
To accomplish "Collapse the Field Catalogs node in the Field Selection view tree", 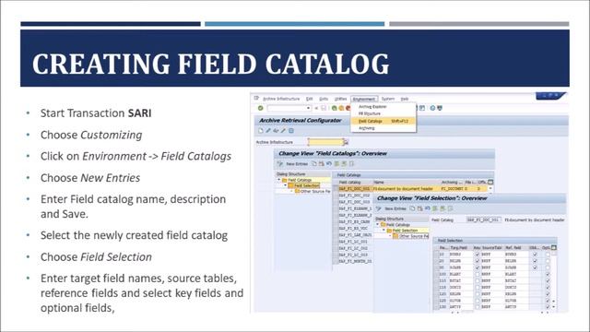I will click(x=378, y=224).
